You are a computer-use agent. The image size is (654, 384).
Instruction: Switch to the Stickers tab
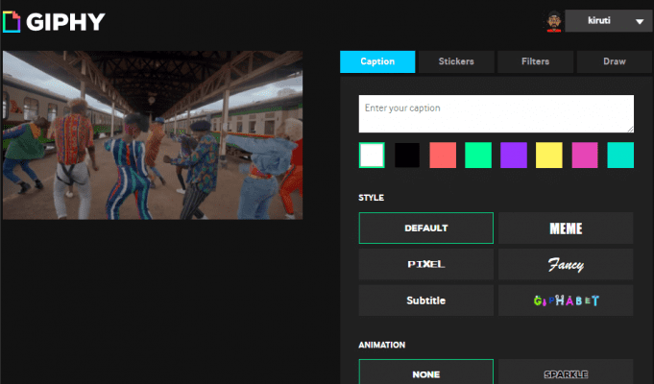[456, 61]
